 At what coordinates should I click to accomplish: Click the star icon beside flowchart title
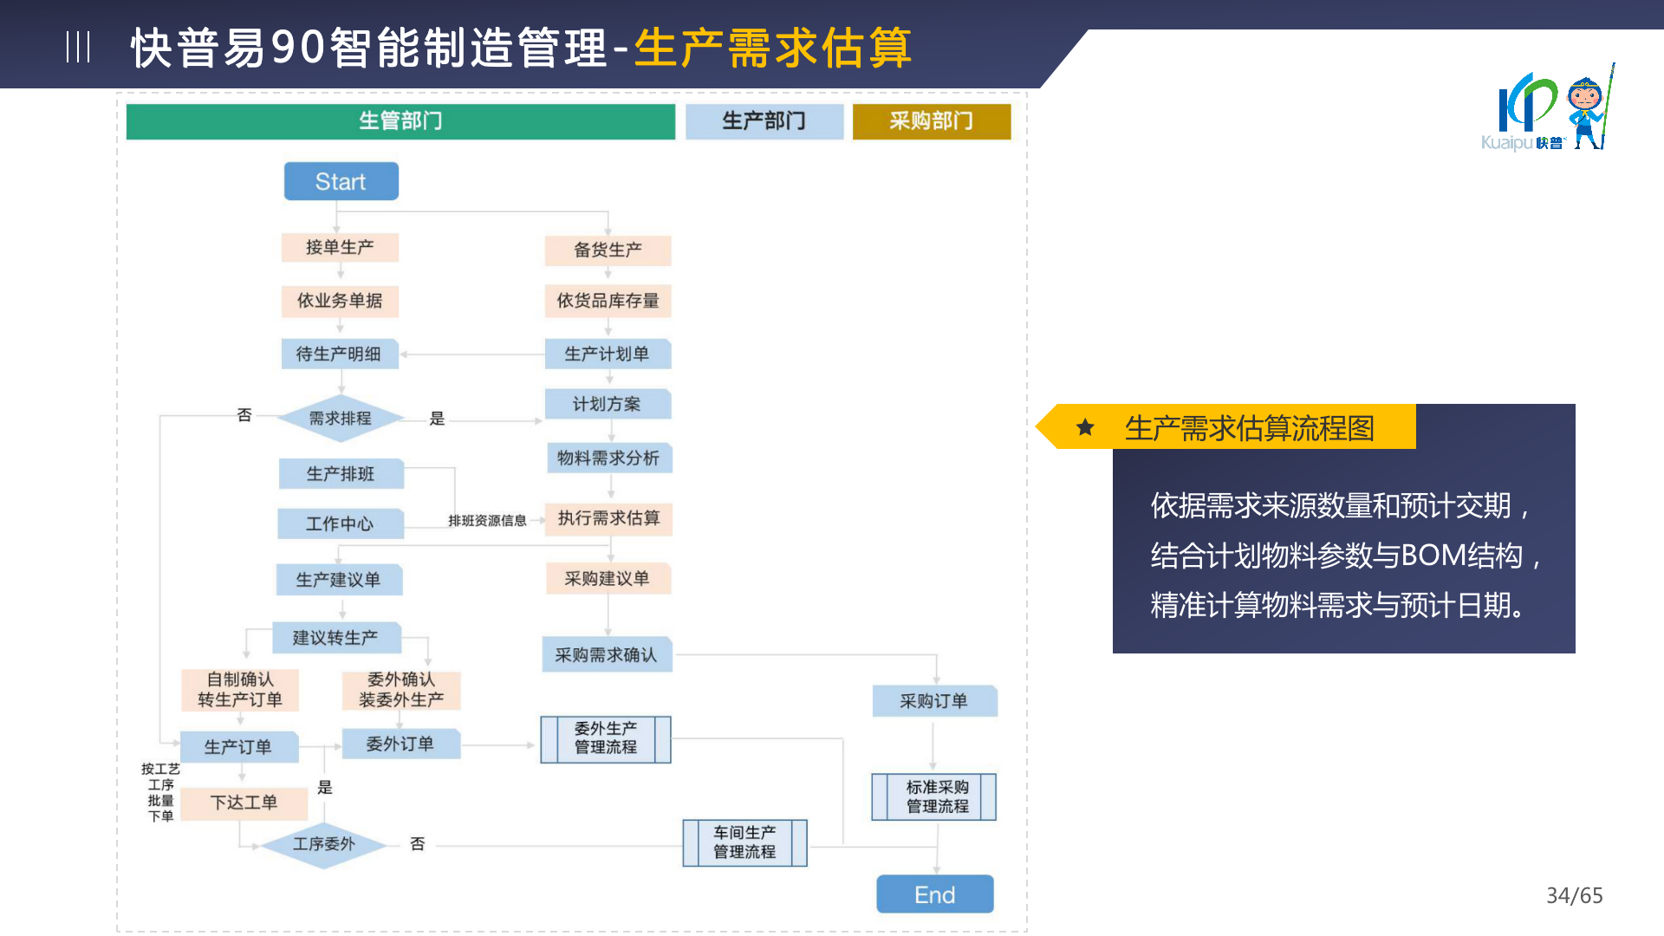[x=1085, y=427]
